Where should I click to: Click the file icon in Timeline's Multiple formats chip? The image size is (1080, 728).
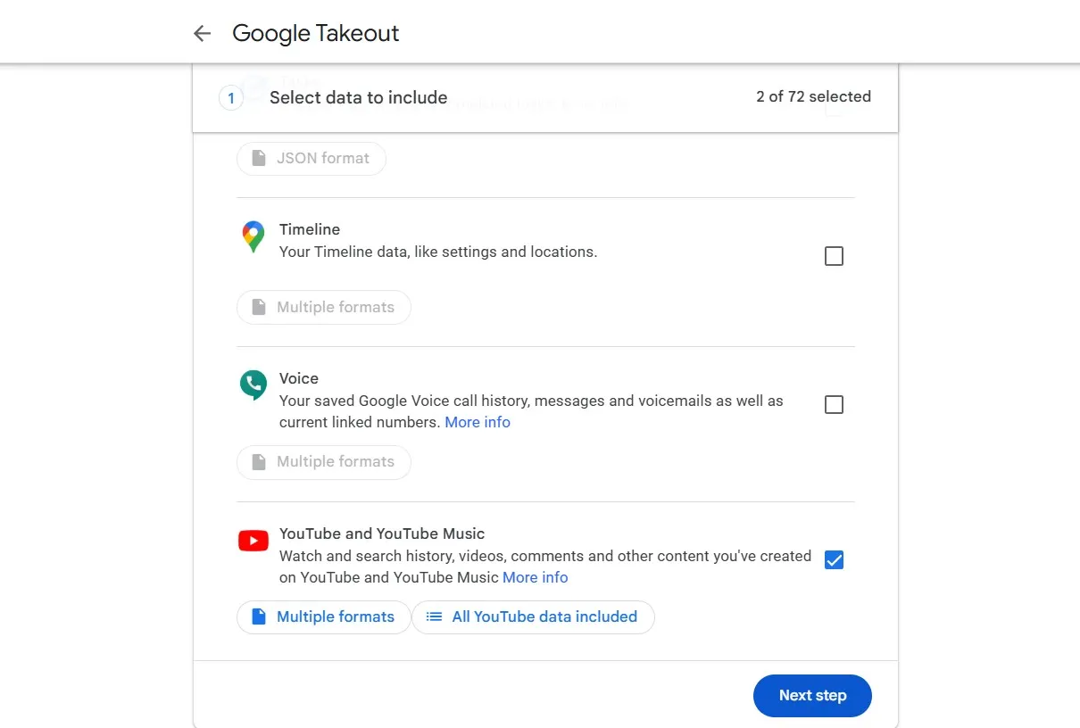(257, 307)
